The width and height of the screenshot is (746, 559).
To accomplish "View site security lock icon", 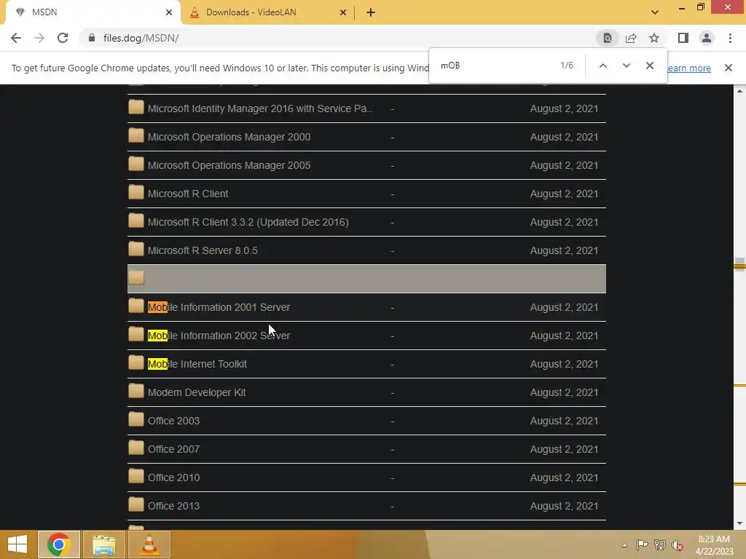I will click(x=92, y=38).
